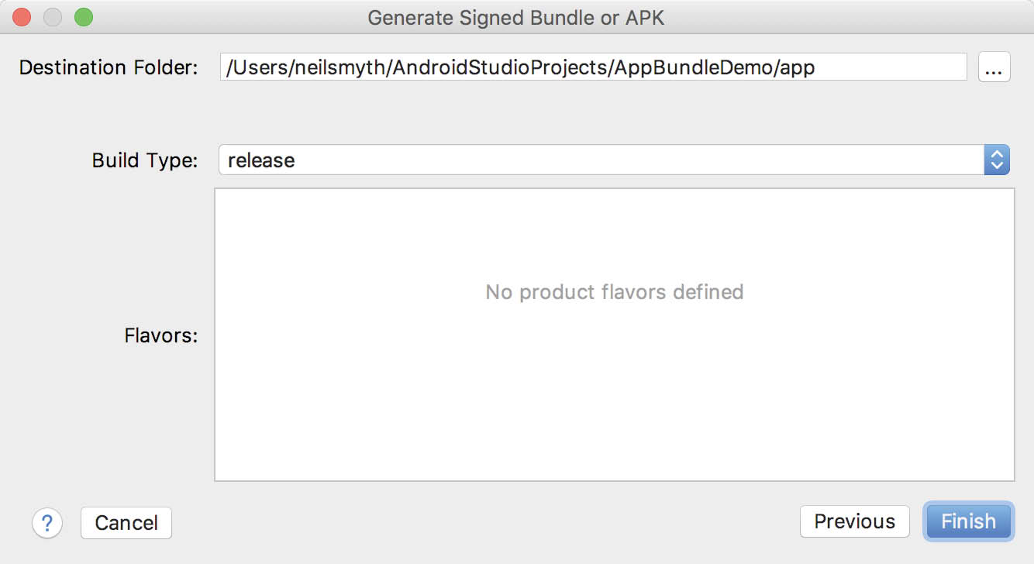The image size is (1034, 564).
Task: Click the No product flavors defined text
Action: pos(615,292)
